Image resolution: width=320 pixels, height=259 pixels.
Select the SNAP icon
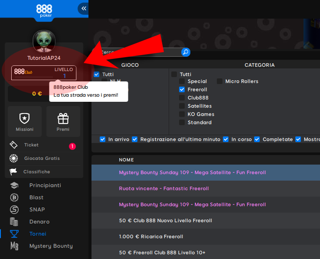14,210
